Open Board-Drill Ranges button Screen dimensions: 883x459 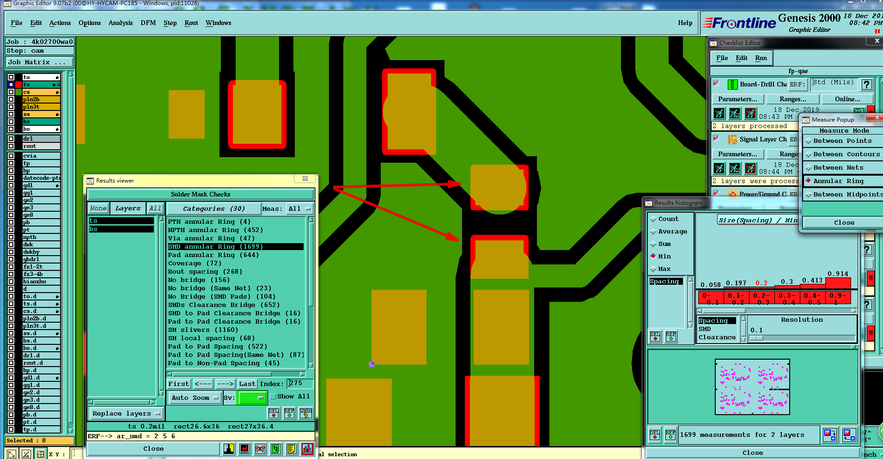(793, 99)
